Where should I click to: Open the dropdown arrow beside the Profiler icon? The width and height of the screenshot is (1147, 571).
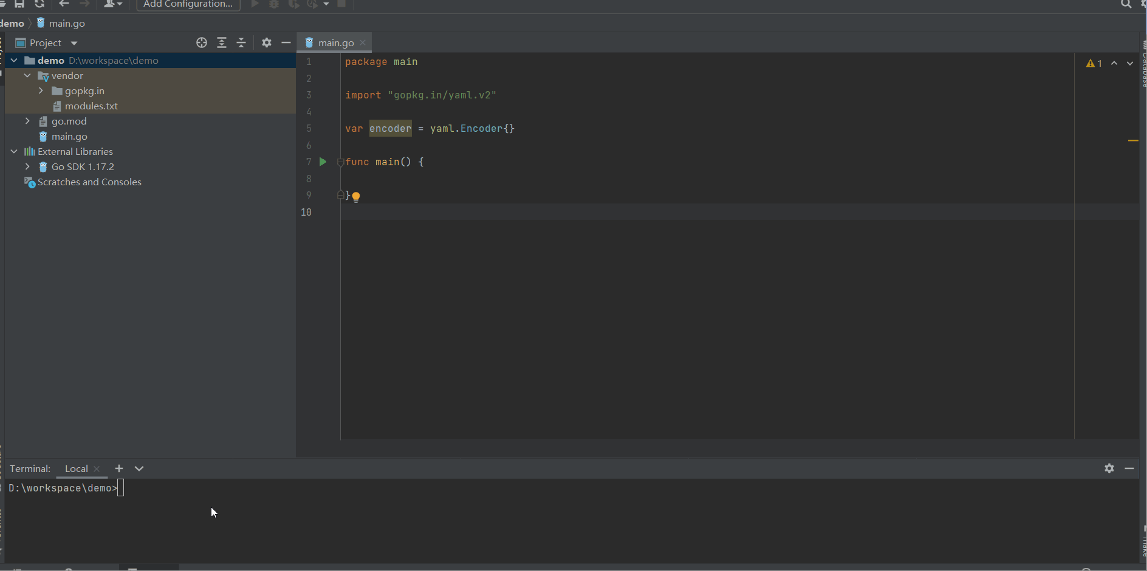click(x=326, y=4)
